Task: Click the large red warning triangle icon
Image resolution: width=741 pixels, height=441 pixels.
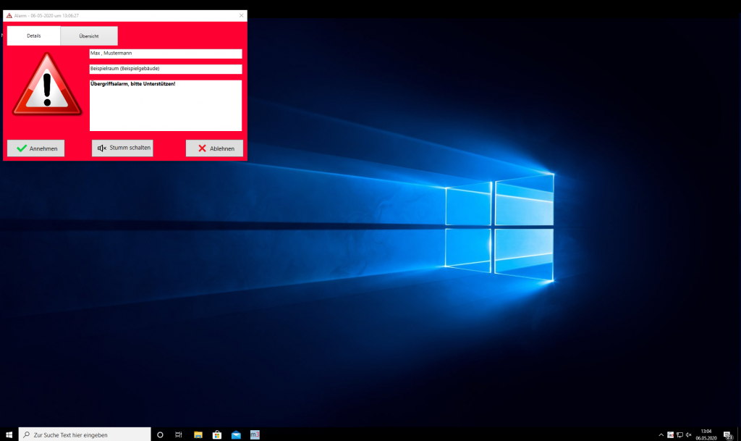Action: pyautogui.click(x=47, y=85)
